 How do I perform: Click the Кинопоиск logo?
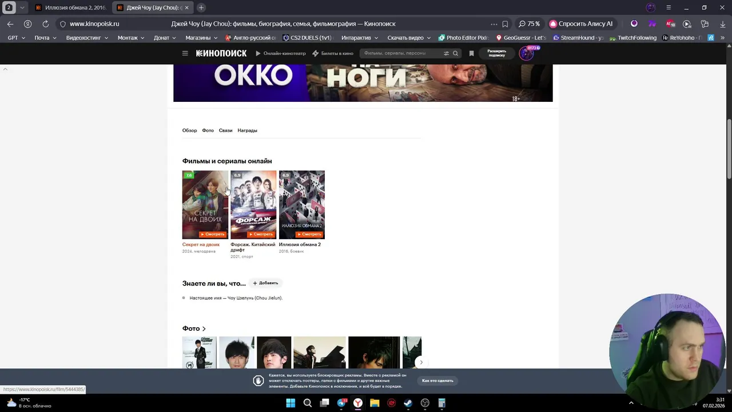(221, 53)
